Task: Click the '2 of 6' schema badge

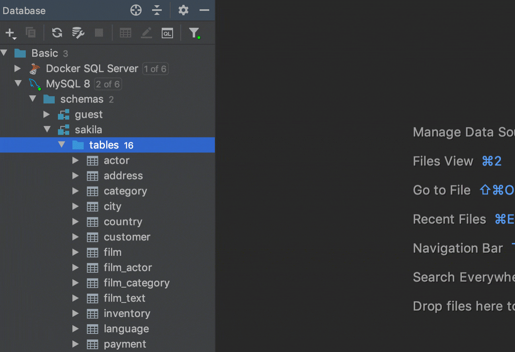Action: pos(107,84)
